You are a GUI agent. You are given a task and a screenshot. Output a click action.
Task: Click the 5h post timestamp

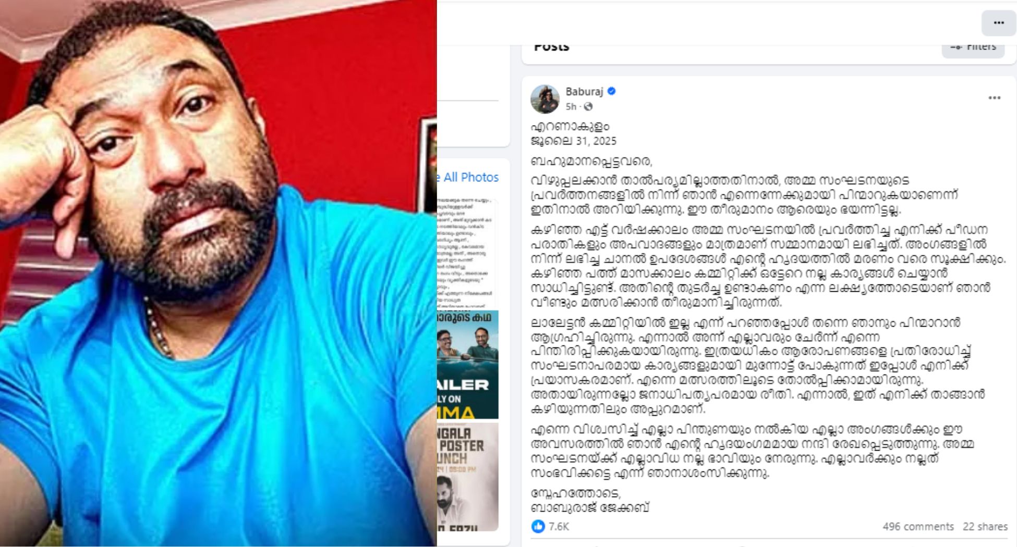click(x=571, y=107)
